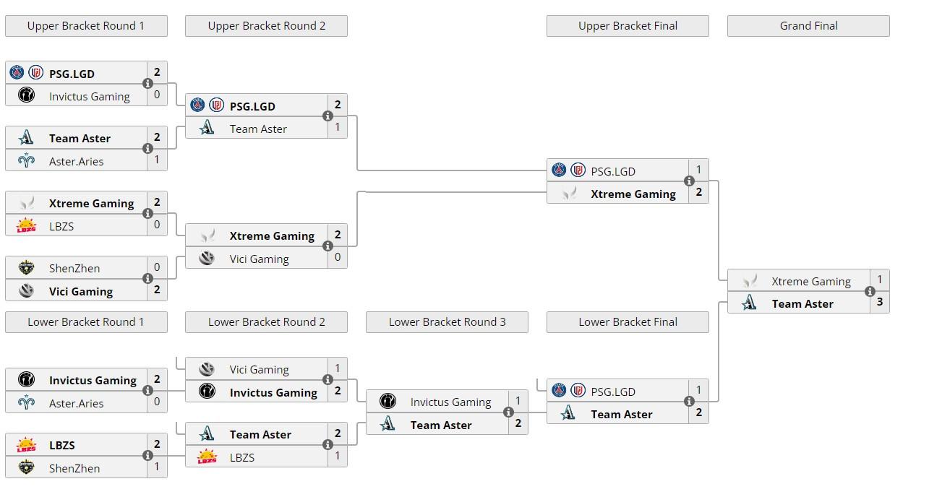
Task: Open info icon for PSG.LGD vs Invictus Gaming match
Action: point(147,84)
